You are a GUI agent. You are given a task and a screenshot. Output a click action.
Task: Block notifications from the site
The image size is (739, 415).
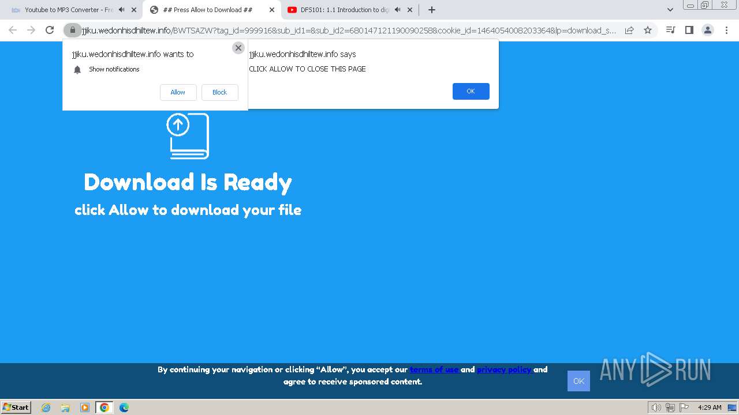(x=219, y=92)
